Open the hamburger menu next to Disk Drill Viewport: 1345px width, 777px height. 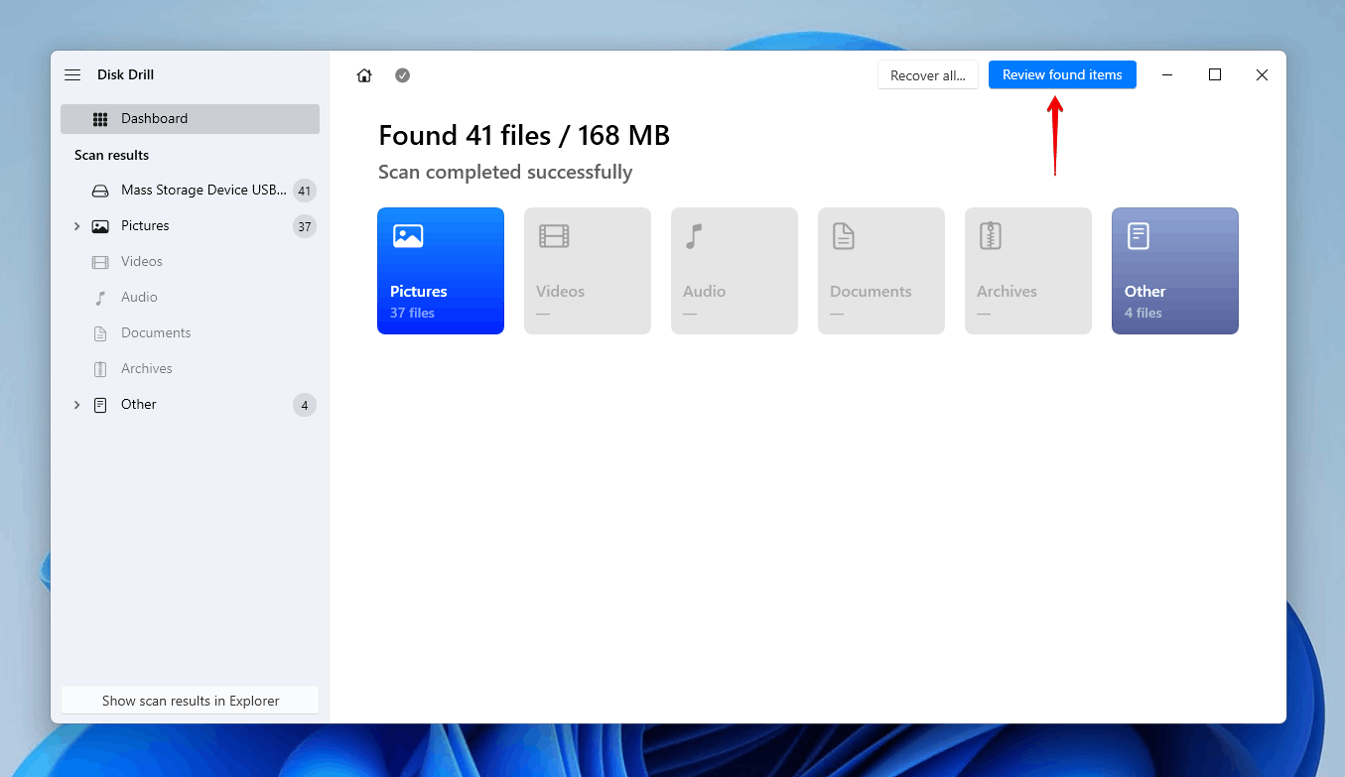pos(72,75)
